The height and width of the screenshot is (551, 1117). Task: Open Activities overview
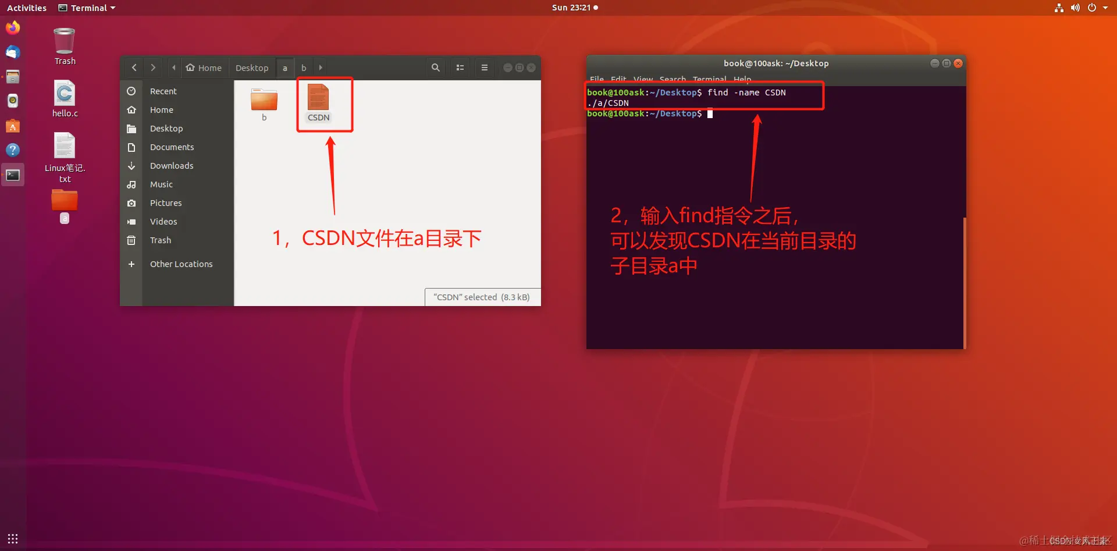pos(27,8)
